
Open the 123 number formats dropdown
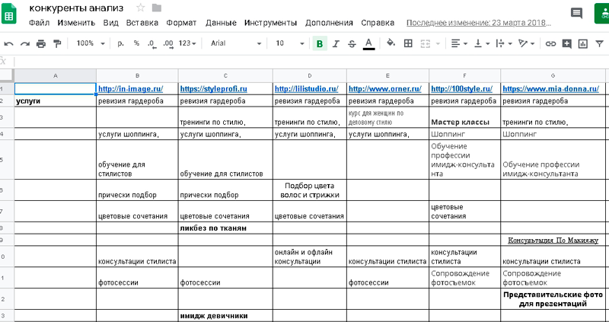187,43
